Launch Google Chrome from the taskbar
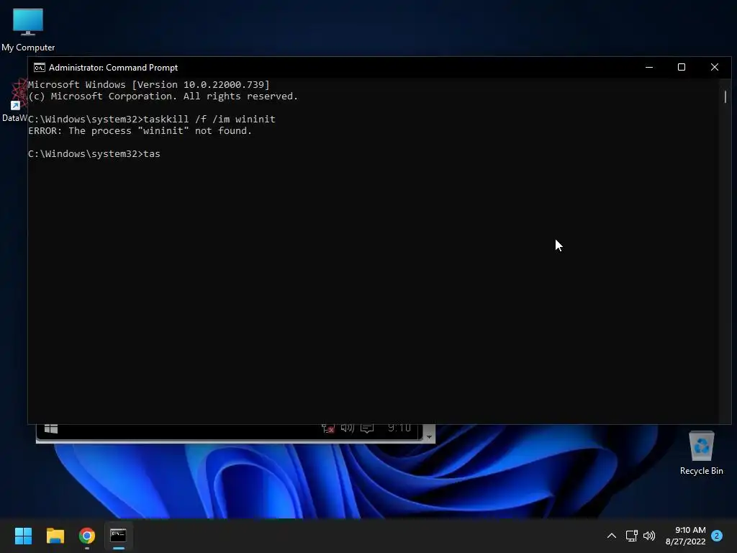 pyautogui.click(x=87, y=536)
